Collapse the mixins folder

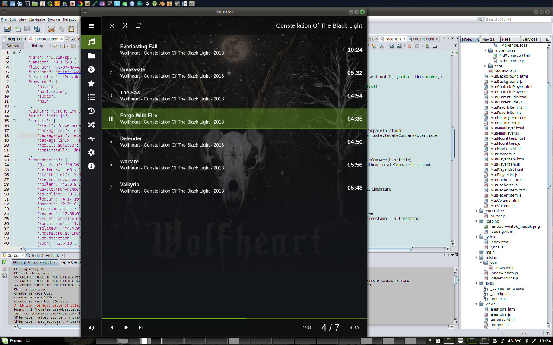[x=477, y=257]
